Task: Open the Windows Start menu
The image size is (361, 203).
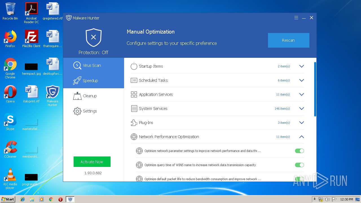Action: (8, 199)
